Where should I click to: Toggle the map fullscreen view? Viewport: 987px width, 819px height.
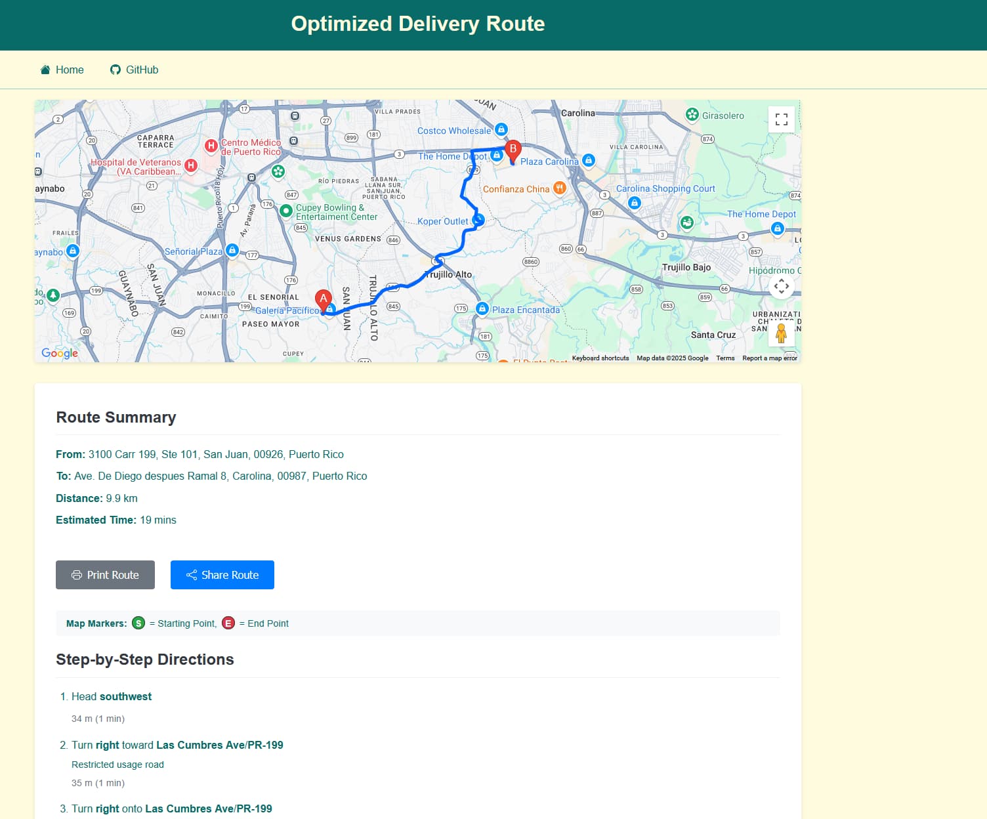(782, 119)
